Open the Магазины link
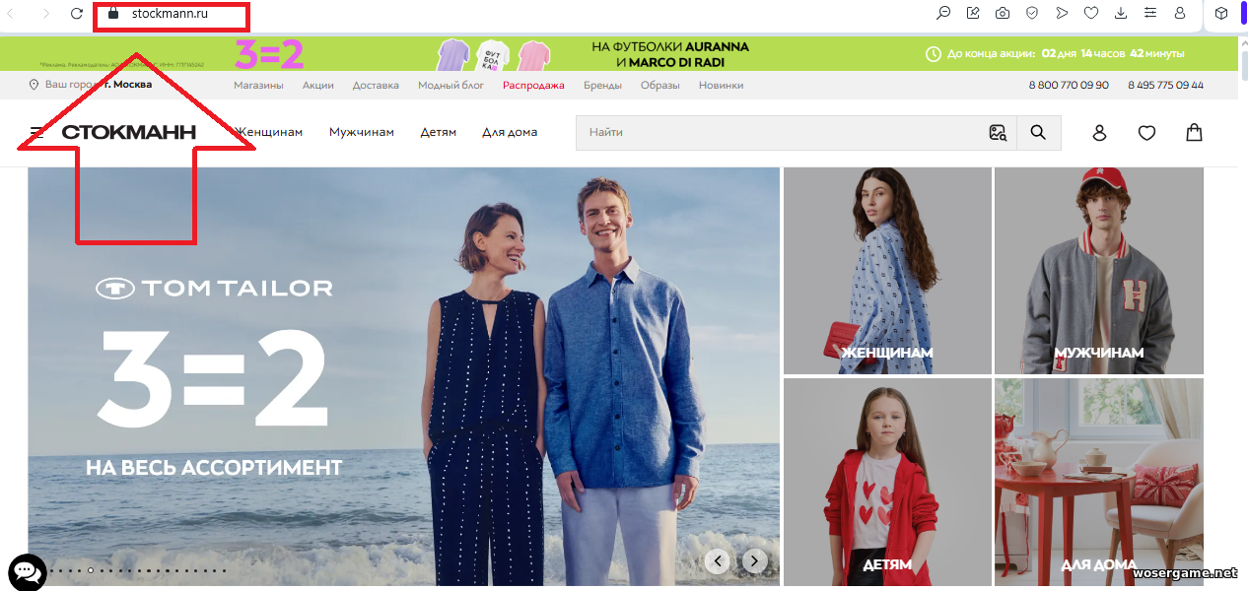This screenshot has height=591, width=1248. click(258, 85)
